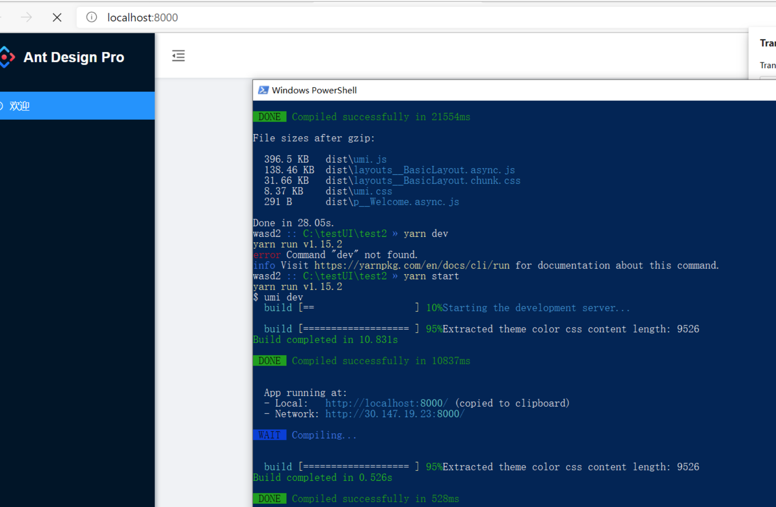Click the "yarn start" command text
776x507 pixels.
coord(431,276)
